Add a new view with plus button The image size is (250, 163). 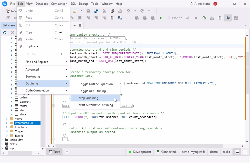click(67, 152)
